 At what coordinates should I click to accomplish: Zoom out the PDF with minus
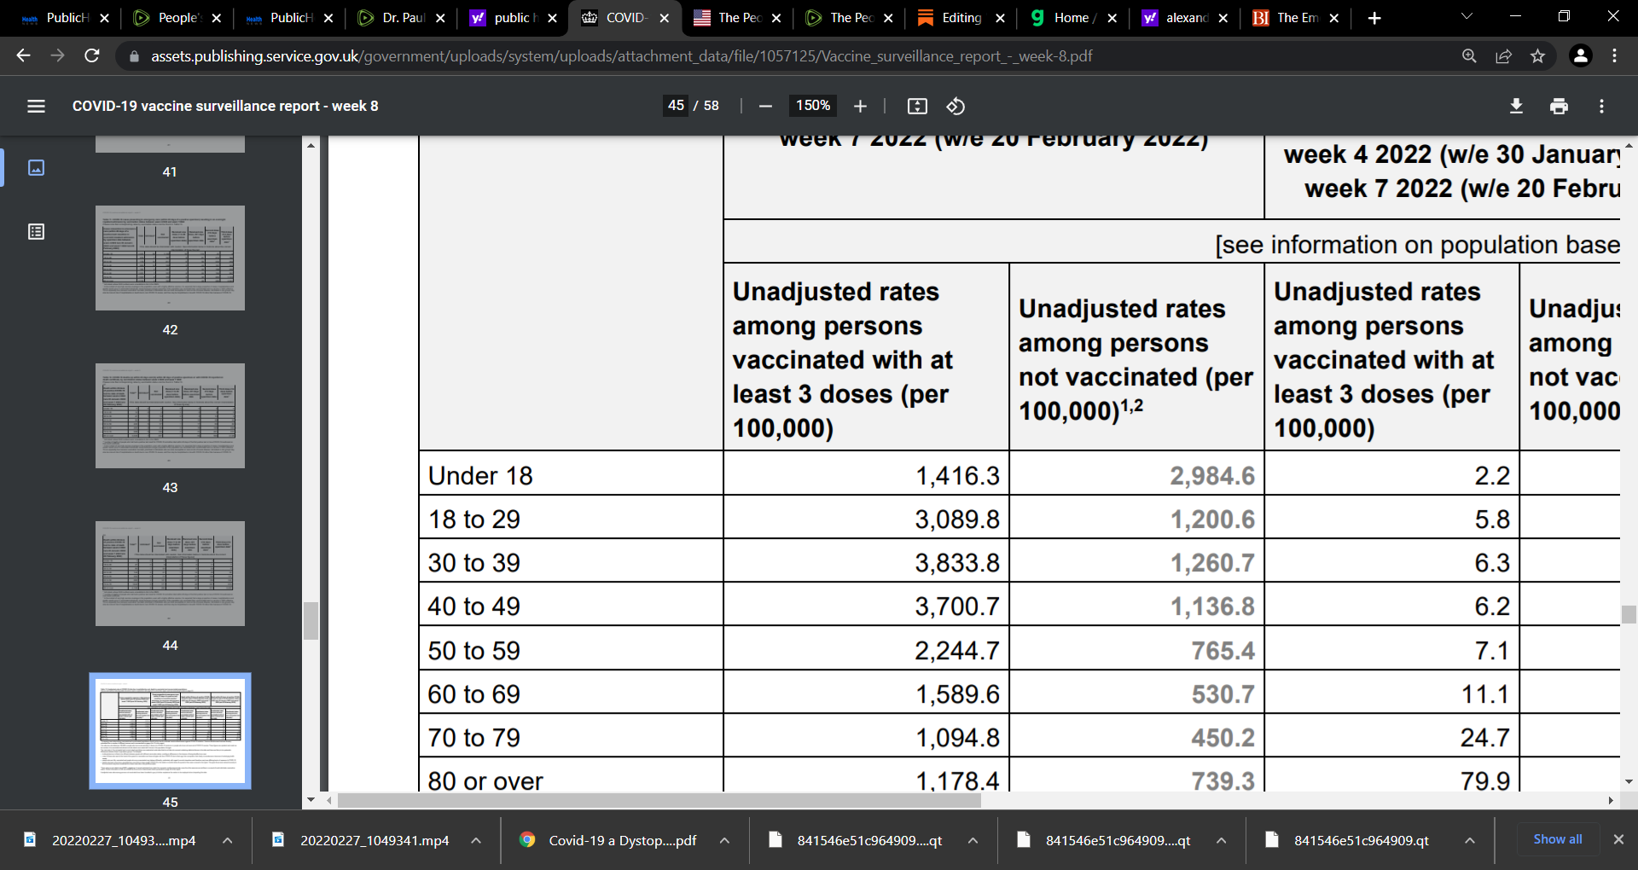point(765,106)
